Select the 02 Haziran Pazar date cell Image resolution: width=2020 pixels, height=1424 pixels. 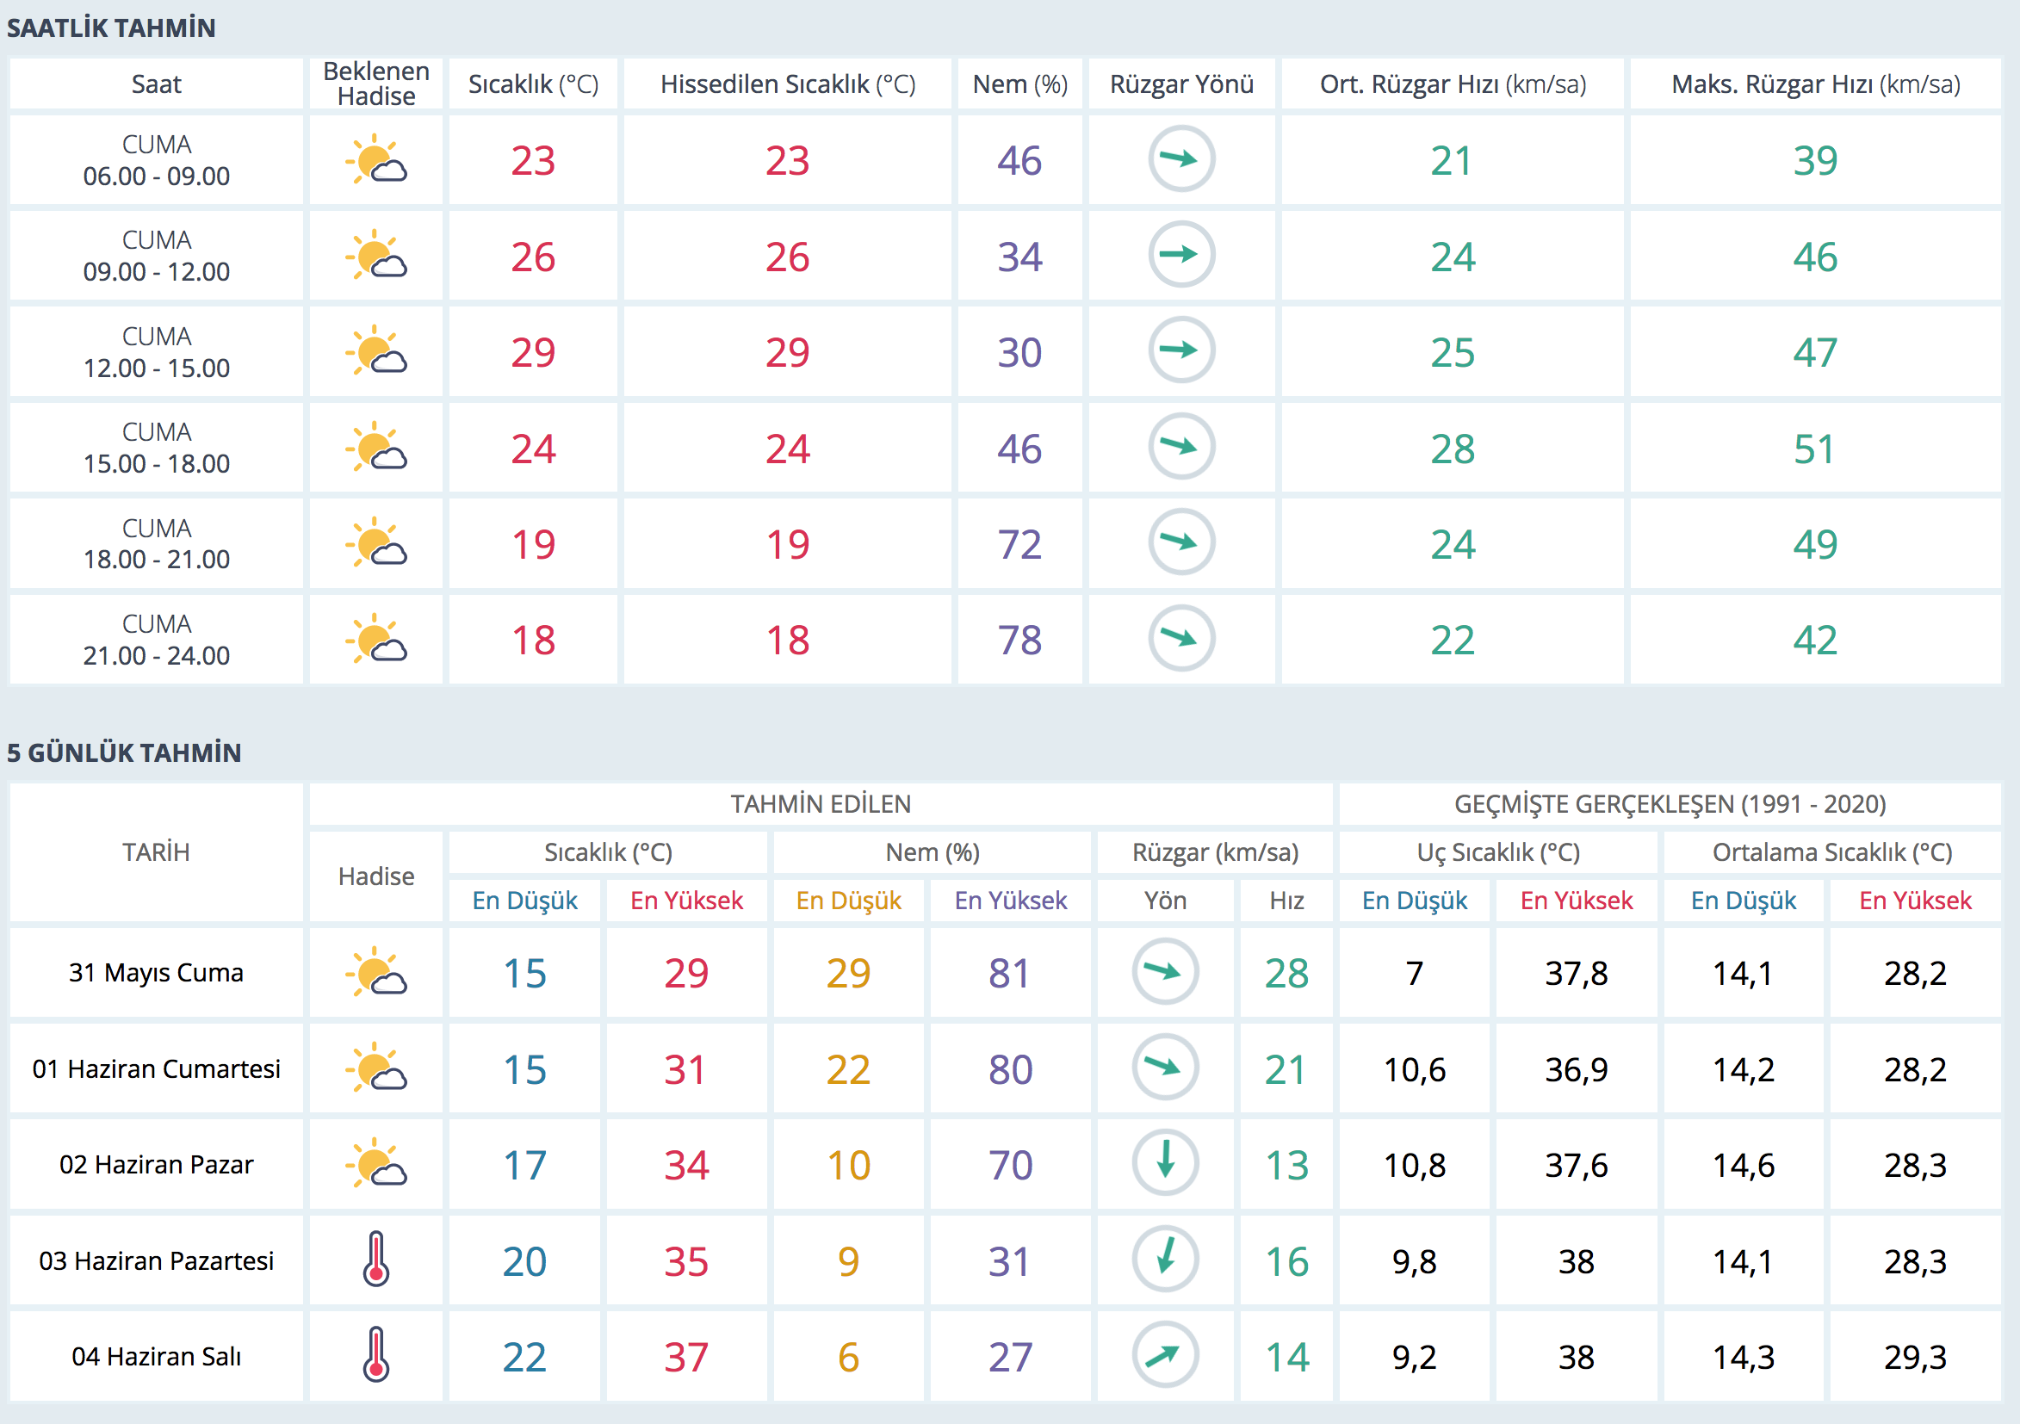tap(157, 1165)
